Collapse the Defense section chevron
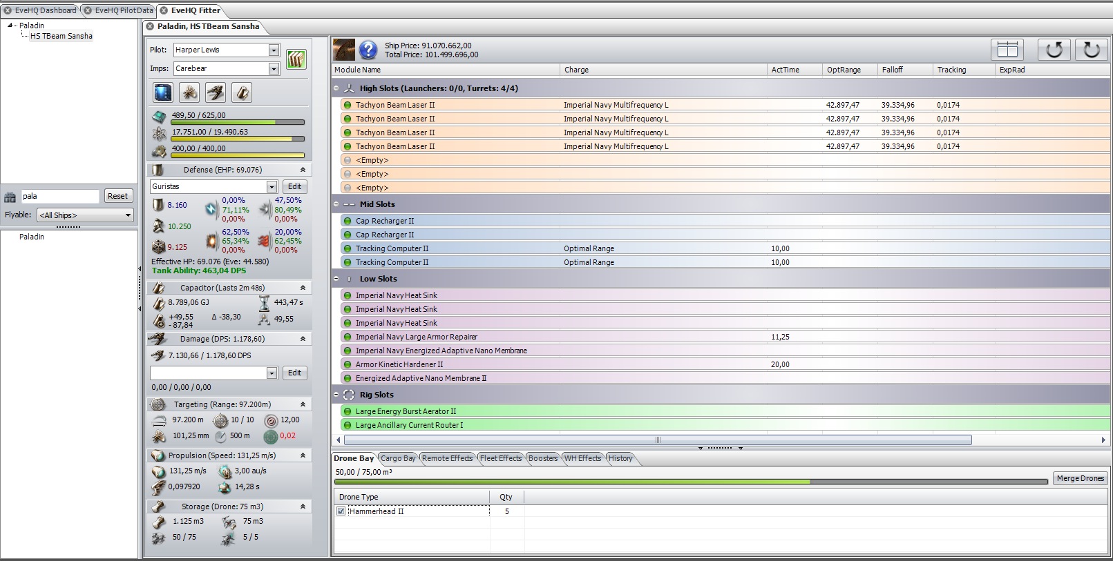Screen dimensions: 1113x561 (303, 170)
